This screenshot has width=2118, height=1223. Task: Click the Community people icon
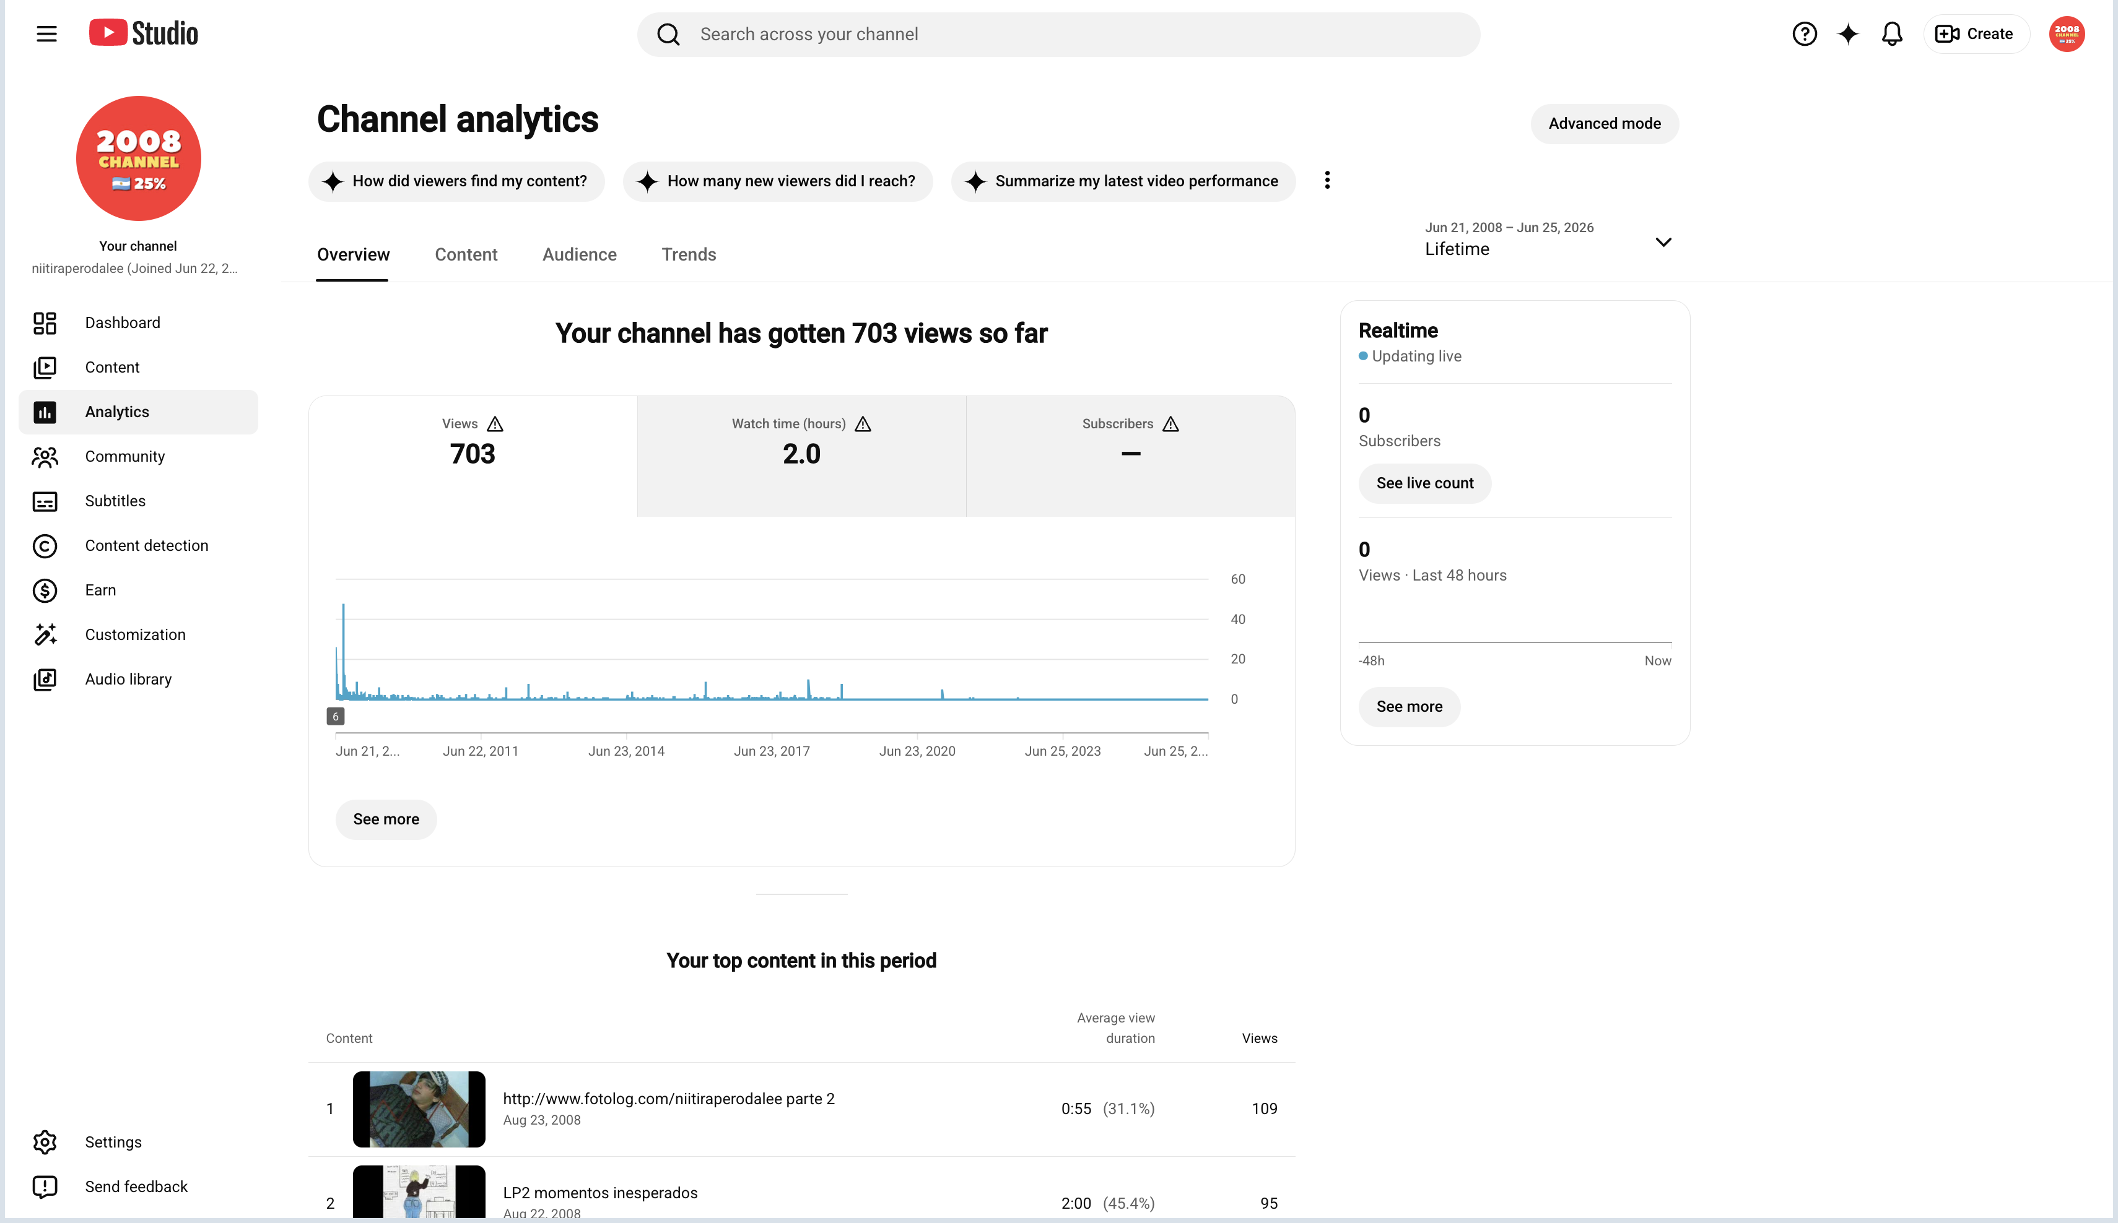pyautogui.click(x=45, y=456)
